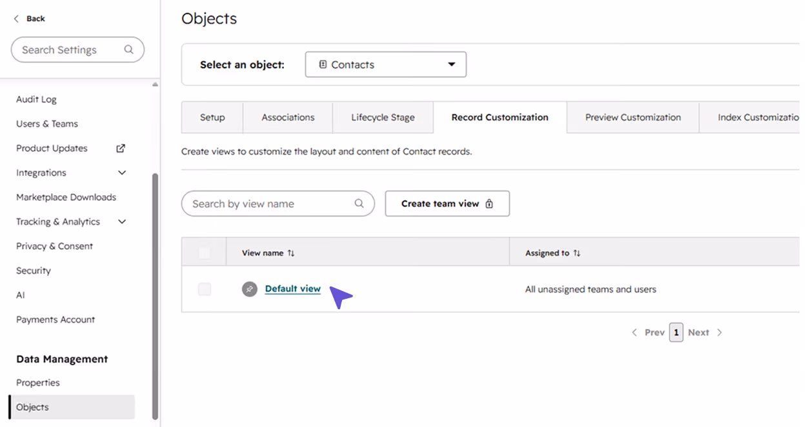Open Product Updates in sidebar
The image size is (806, 427).
(x=52, y=148)
